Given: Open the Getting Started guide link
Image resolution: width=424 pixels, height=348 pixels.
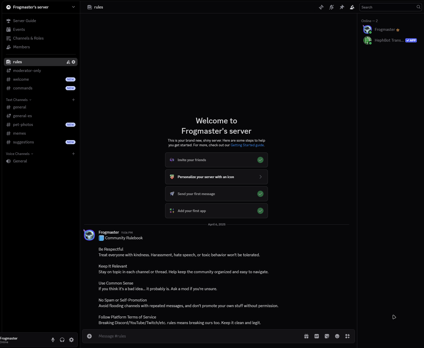Looking at the screenshot, I should coord(247,145).
